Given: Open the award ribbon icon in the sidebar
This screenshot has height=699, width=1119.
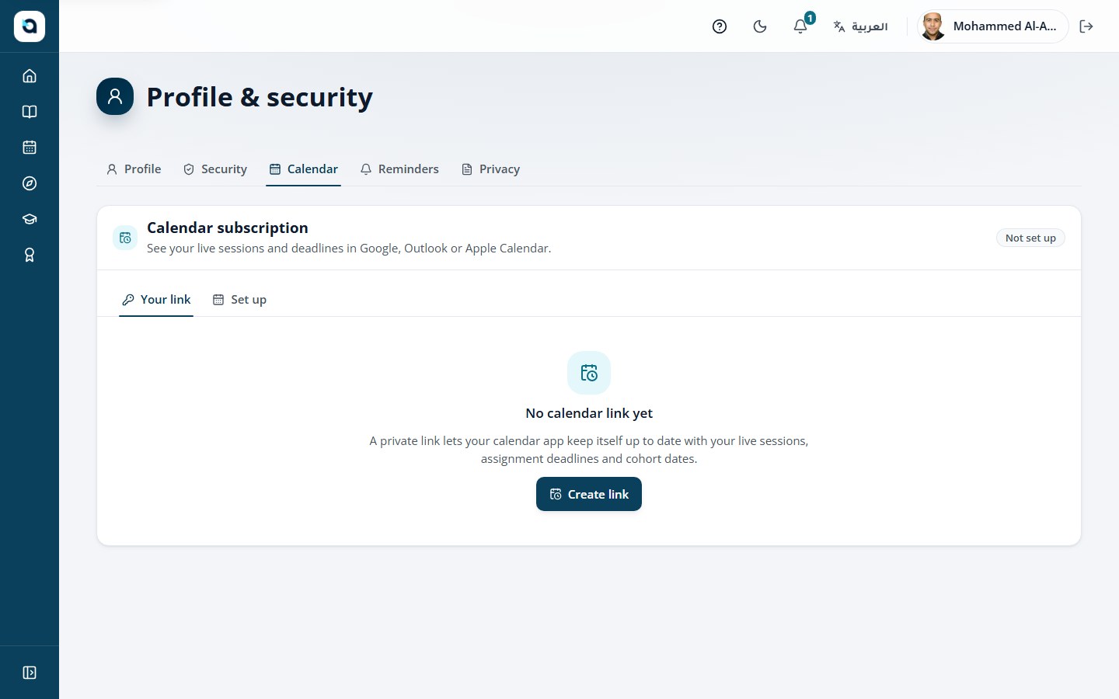Looking at the screenshot, I should pos(30,255).
